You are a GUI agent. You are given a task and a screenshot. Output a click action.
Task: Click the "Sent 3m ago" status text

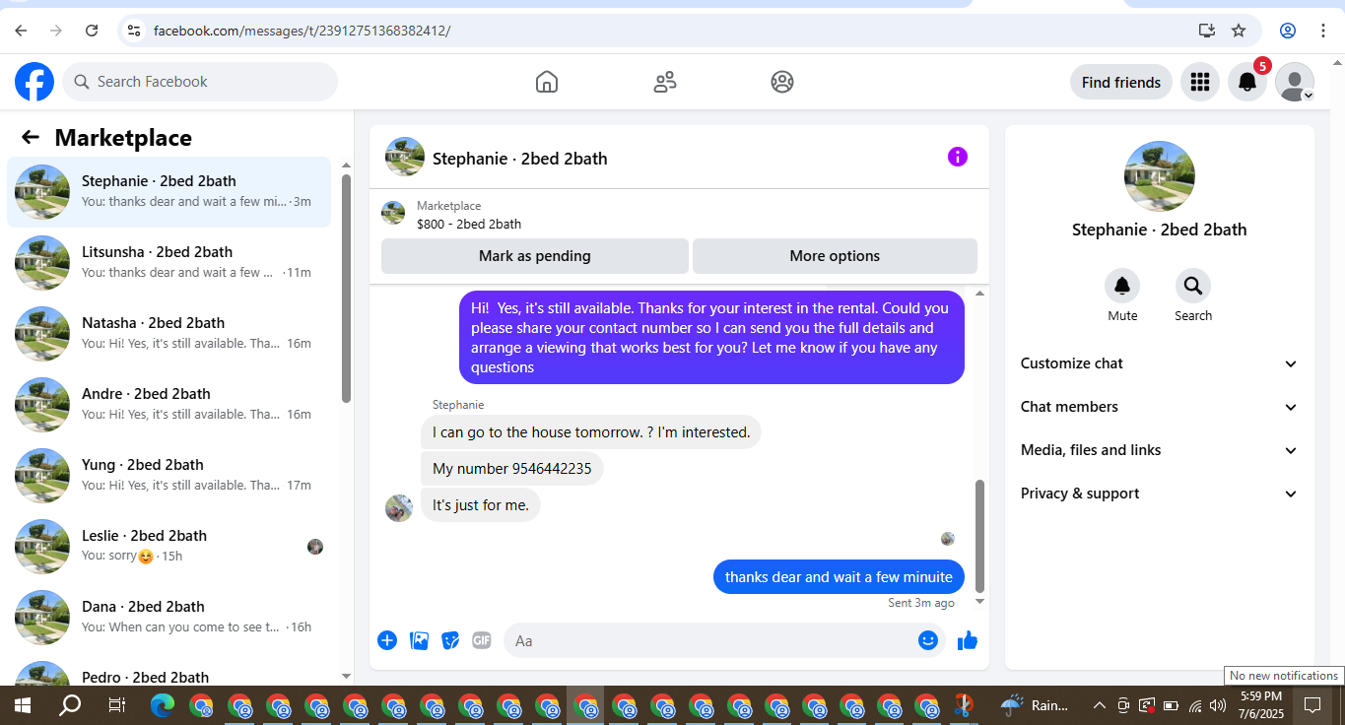(x=921, y=603)
